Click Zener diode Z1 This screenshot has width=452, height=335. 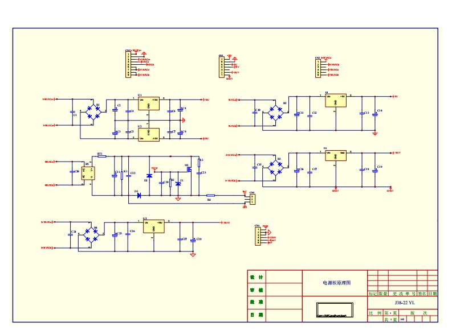(178, 184)
